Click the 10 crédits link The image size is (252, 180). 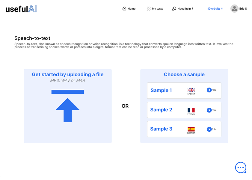[x=215, y=8]
